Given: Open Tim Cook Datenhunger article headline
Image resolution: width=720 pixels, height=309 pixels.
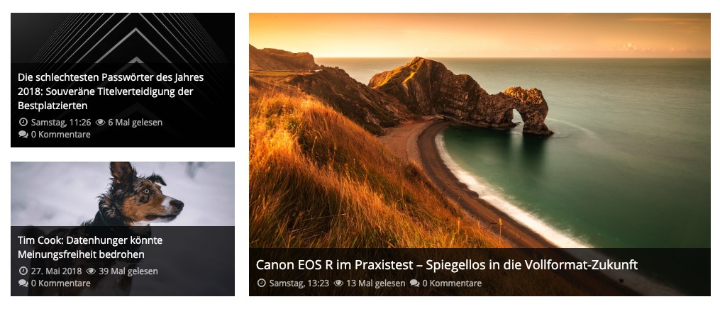Looking at the screenshot, I should (x=90, y=247).
